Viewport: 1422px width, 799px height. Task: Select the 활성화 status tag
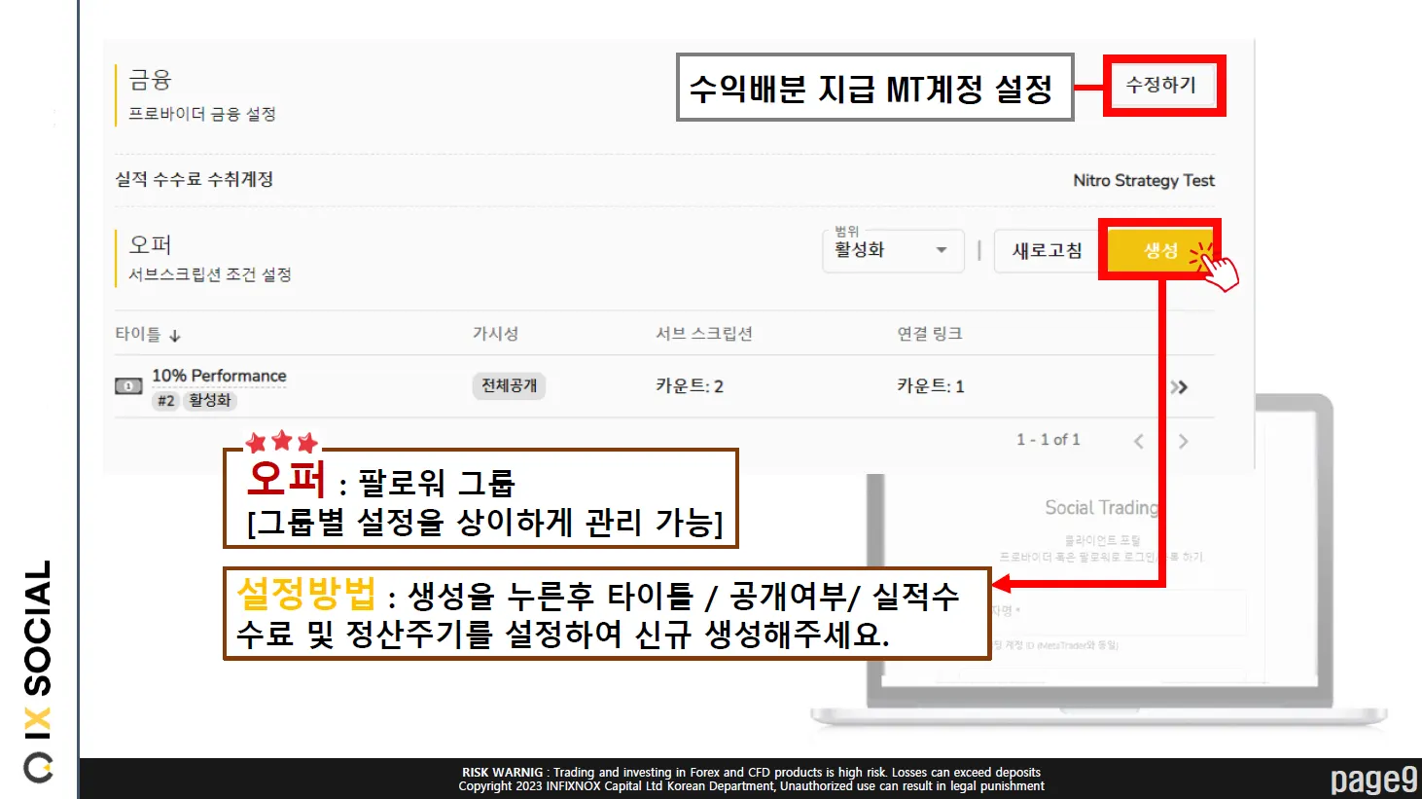click(x=210, y=400)
